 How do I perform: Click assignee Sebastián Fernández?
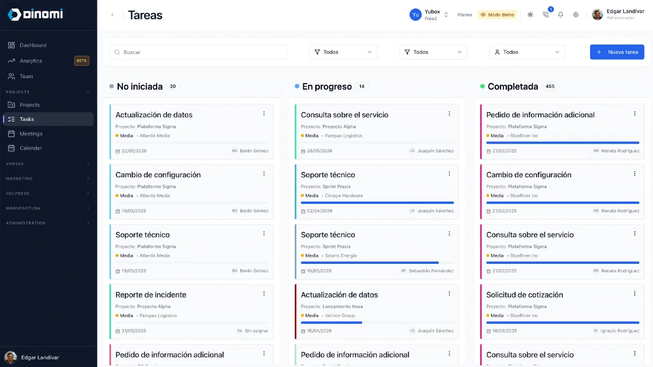pos(431,271)
